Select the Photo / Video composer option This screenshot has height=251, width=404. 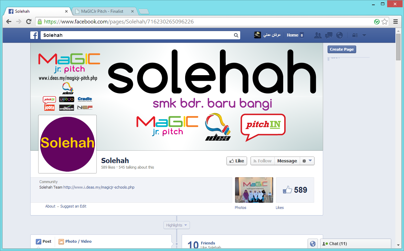pos(75,241)
